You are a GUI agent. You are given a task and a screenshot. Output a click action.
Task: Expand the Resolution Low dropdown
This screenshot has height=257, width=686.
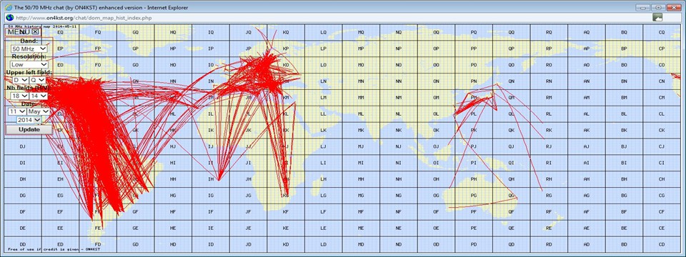(x=29, y=64)
